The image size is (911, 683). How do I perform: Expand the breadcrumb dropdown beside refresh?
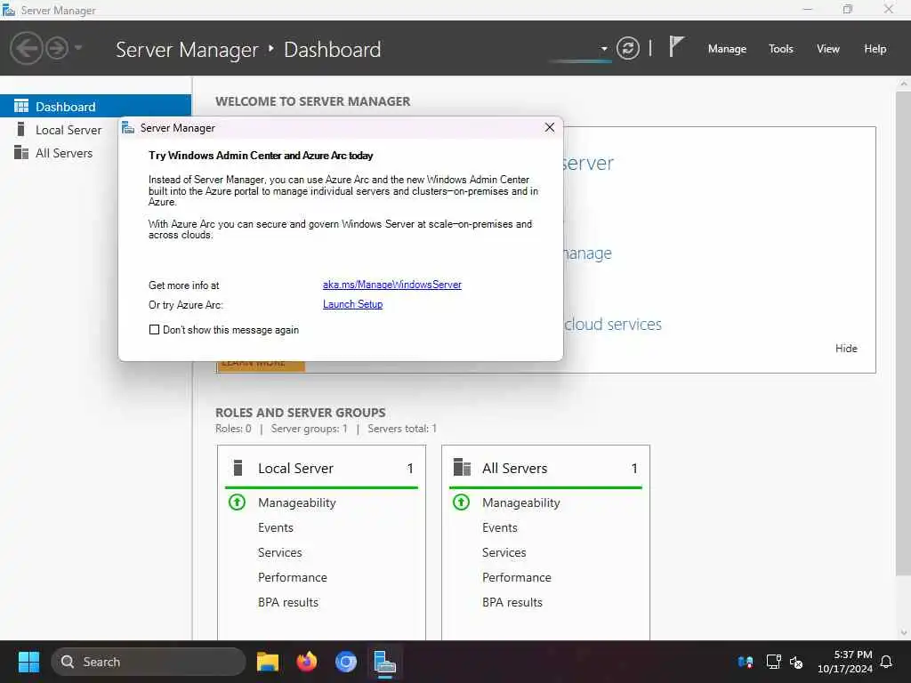[604, 49]
